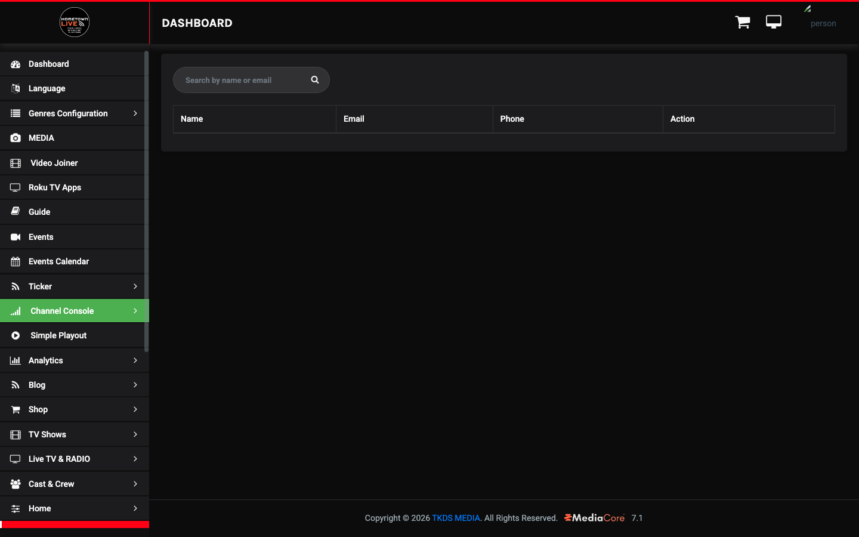859x537 pixels.
Task: Click the MEDIA camera icon
Action: click(x=16, y=138)
